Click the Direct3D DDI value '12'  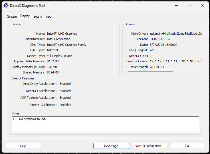[152, 56]
